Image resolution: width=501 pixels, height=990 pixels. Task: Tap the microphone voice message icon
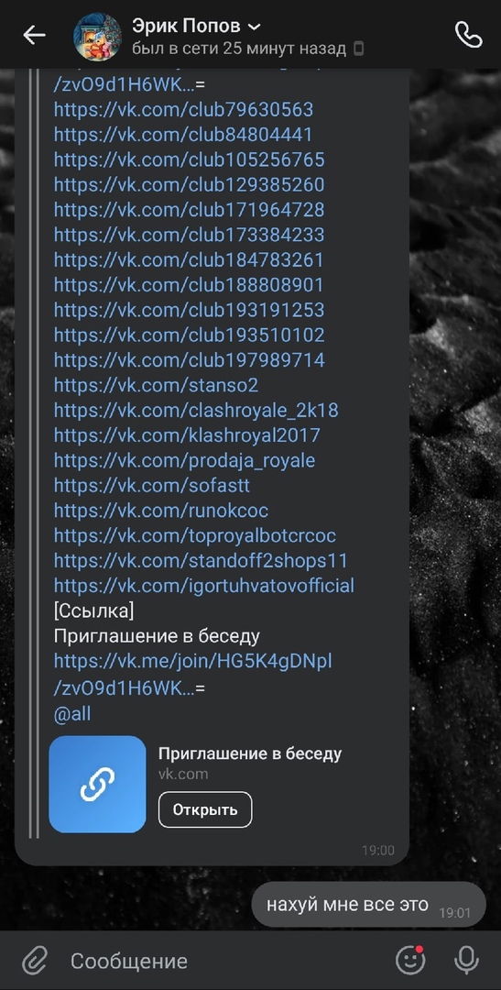[x=466, y=961]
